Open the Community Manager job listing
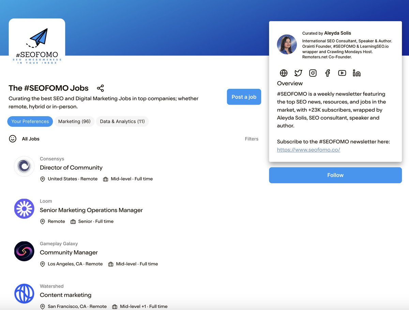The image size is (409, 310). [x=69, y=252]
